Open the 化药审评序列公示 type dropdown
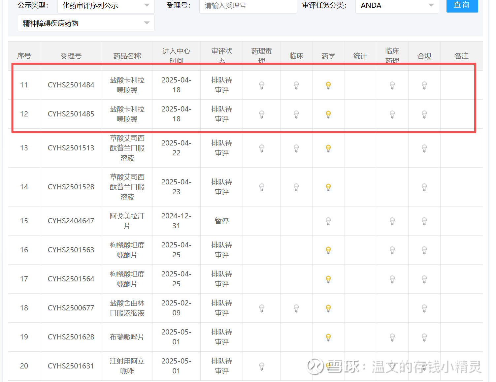Screen dimensions: 496x382 click(x=106, y=6)
